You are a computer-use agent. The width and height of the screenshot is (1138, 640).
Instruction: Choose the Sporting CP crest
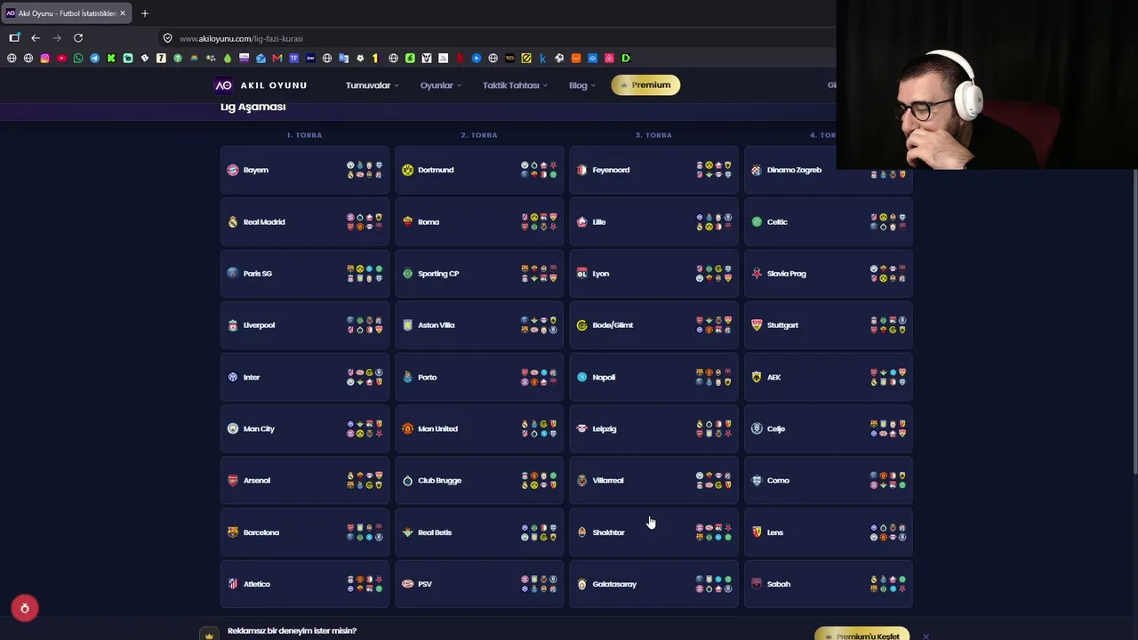pyautogui.click(x=408, y=274)
